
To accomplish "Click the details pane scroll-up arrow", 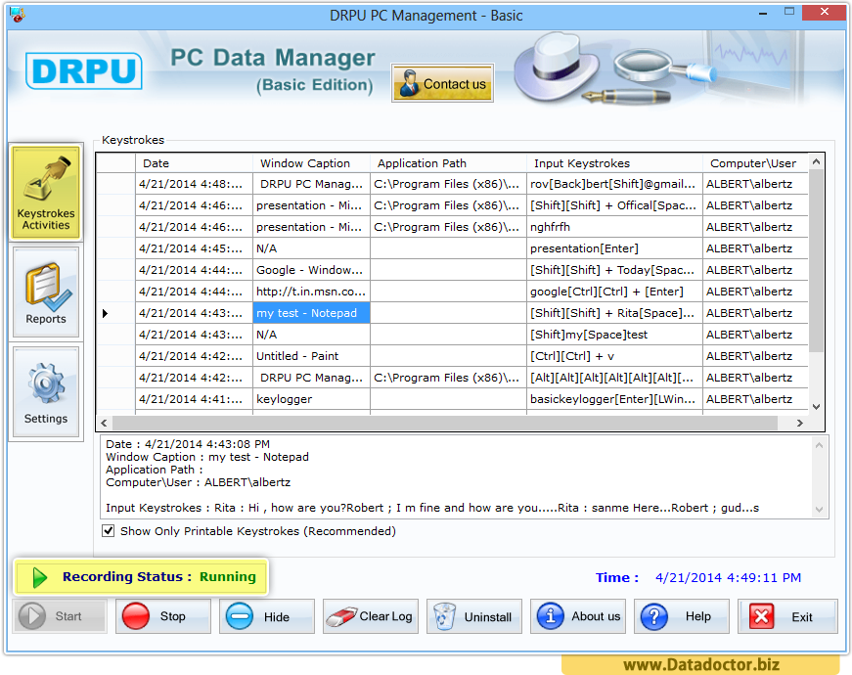I will (x=820, y=446).
